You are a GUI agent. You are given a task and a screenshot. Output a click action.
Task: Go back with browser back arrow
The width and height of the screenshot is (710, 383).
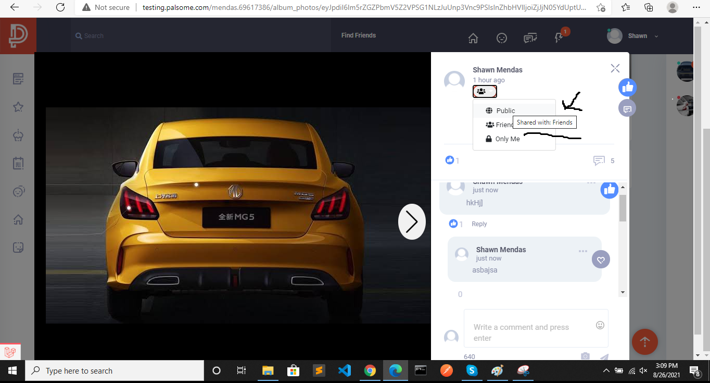pyautogui.click(x=15, y=8)
